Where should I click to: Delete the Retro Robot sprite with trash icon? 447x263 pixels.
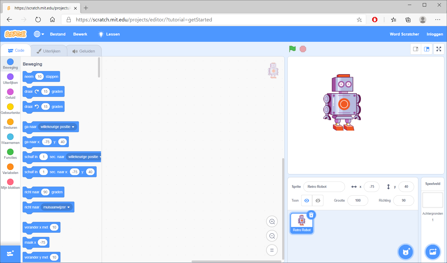point(311,215)
